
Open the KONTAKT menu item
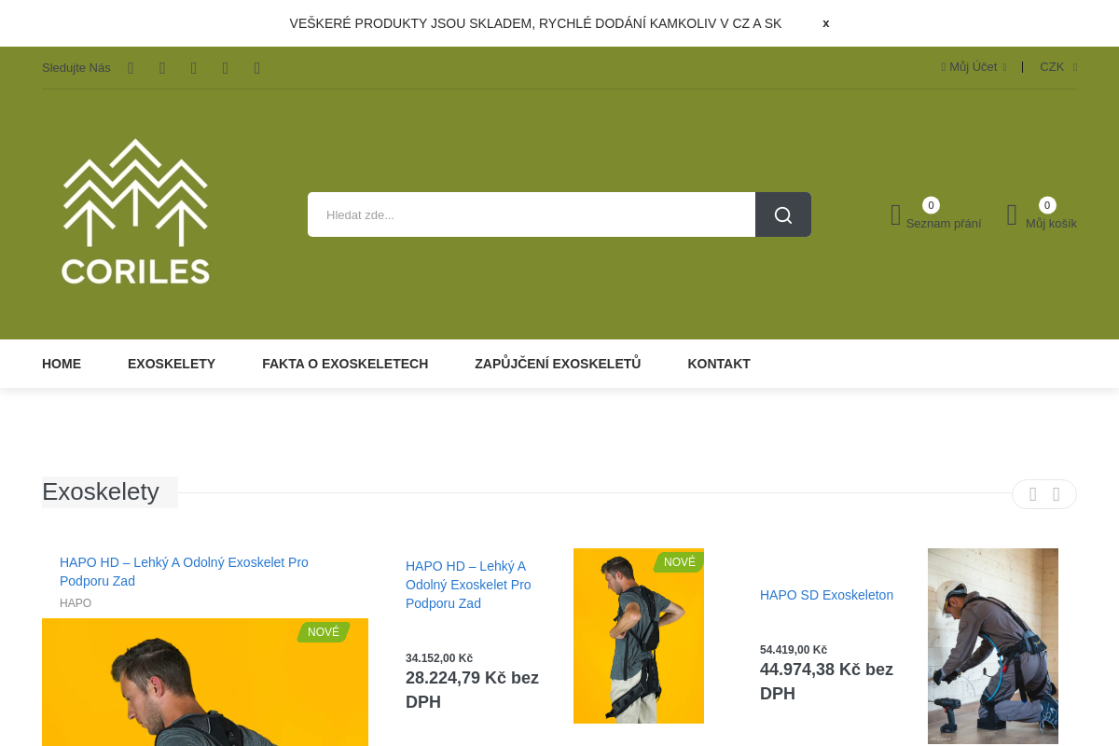coord(719,364)
